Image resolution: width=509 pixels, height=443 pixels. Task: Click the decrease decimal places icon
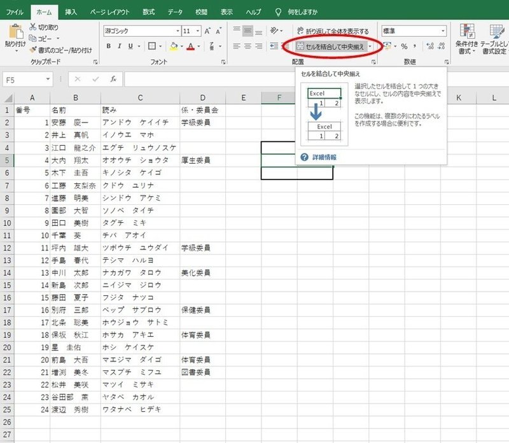coord(441,46)
